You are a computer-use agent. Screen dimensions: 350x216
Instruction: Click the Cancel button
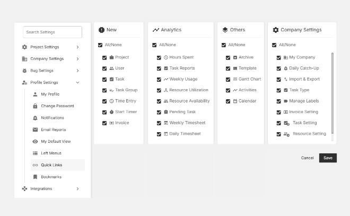307,158
